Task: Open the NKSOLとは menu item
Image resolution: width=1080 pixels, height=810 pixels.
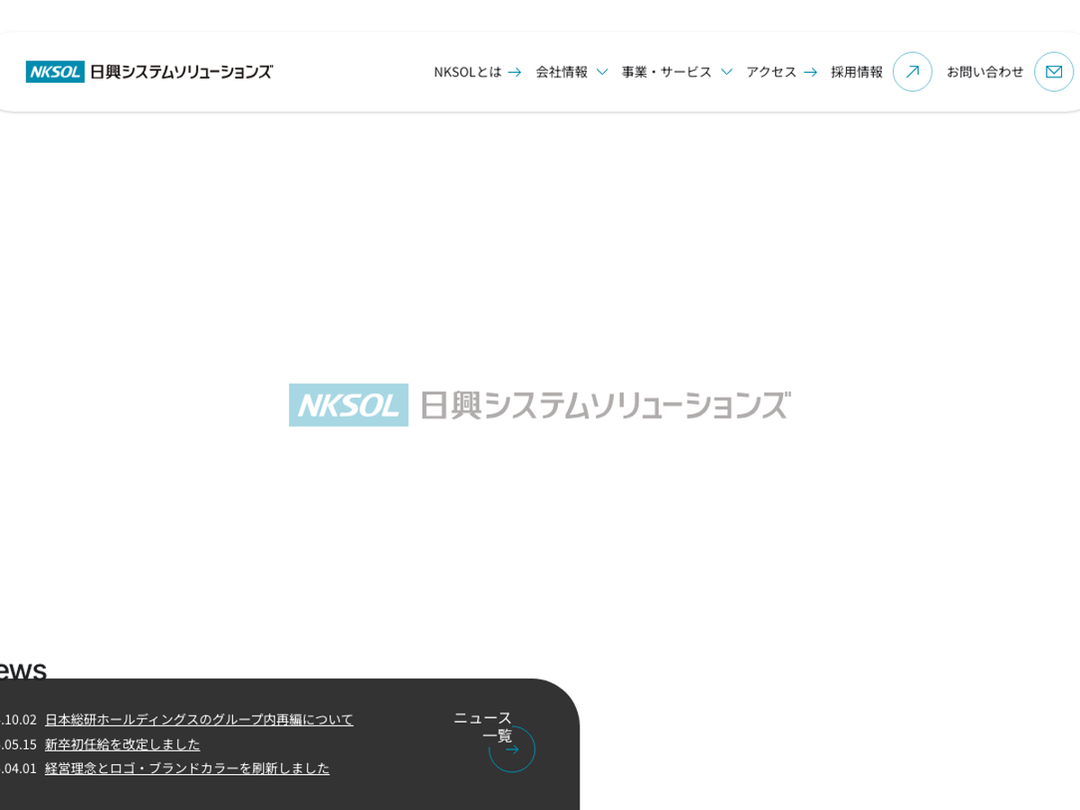Action: click(x=467, y=72)
